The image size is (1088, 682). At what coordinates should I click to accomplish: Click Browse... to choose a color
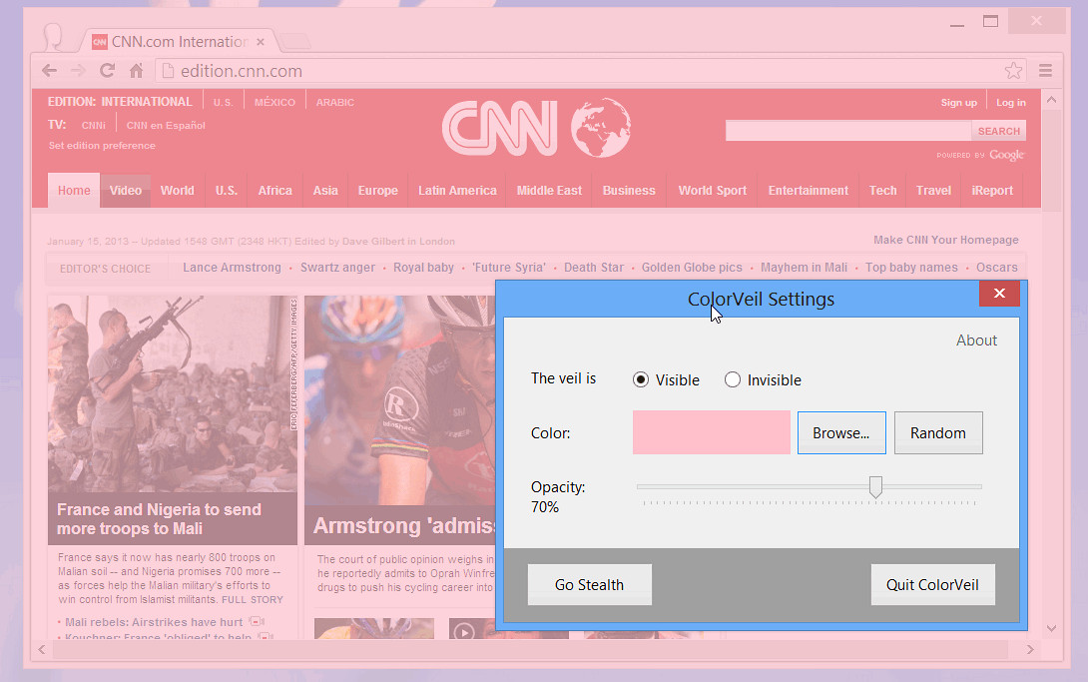pos(841,433)
